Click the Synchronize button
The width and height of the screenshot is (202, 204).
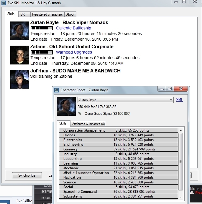tap(27, 175)
